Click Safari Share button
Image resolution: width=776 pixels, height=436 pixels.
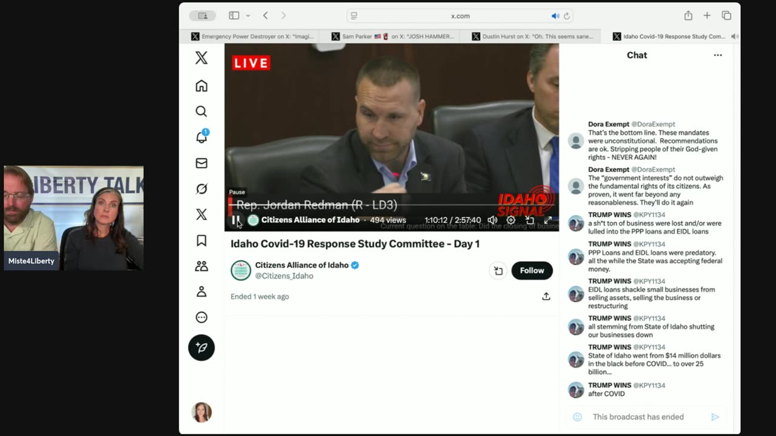688,16
